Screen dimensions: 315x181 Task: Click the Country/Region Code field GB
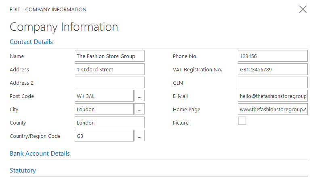[104, 136]
